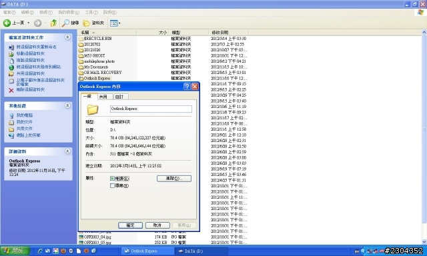Open the Back history dropdown arrow

(28, 23)
